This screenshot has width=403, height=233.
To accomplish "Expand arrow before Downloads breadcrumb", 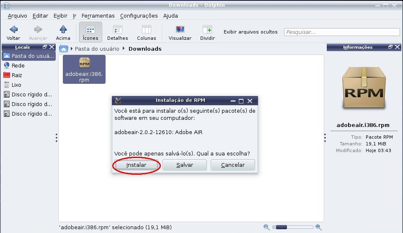I will 124,48.
